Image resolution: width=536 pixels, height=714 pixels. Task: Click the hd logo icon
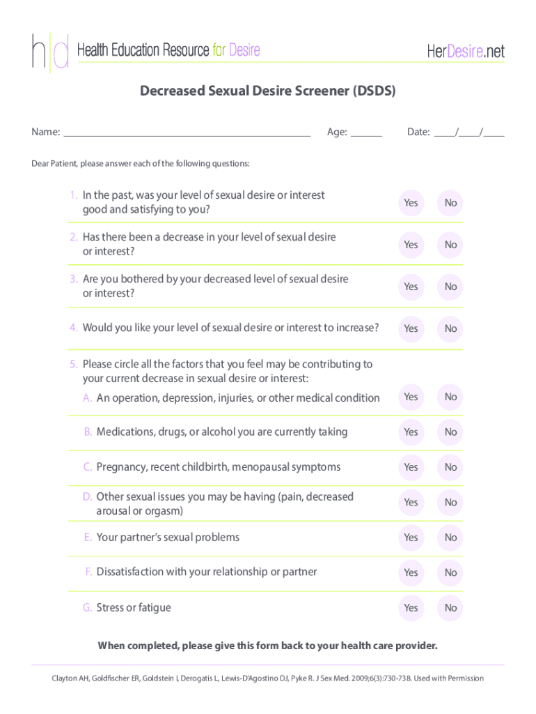pyautogui.click(x=50, y=52)
